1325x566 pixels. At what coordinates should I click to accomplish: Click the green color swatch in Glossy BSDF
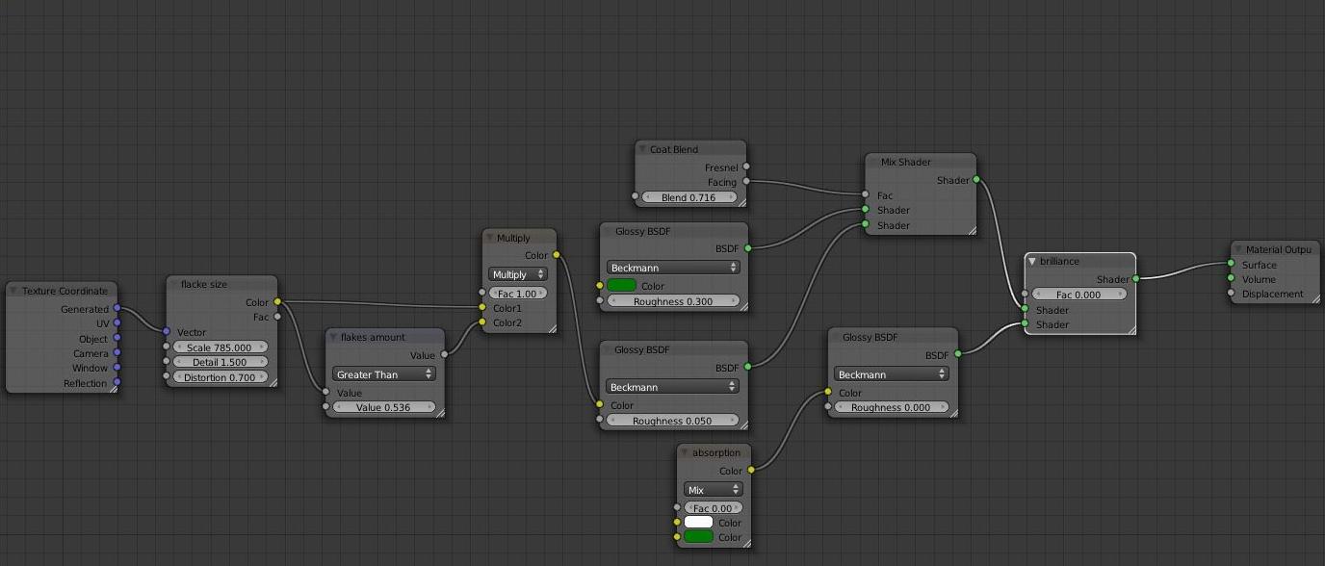click(622, 286)
